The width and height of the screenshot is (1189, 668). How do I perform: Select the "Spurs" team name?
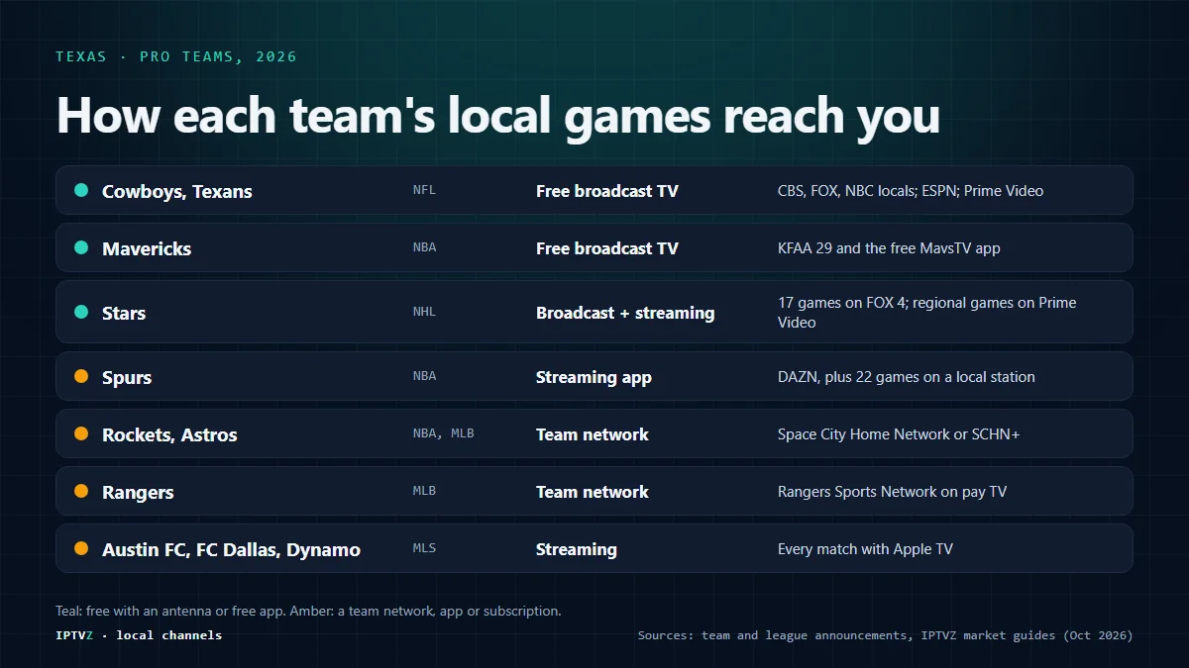[x=127, y=377]
